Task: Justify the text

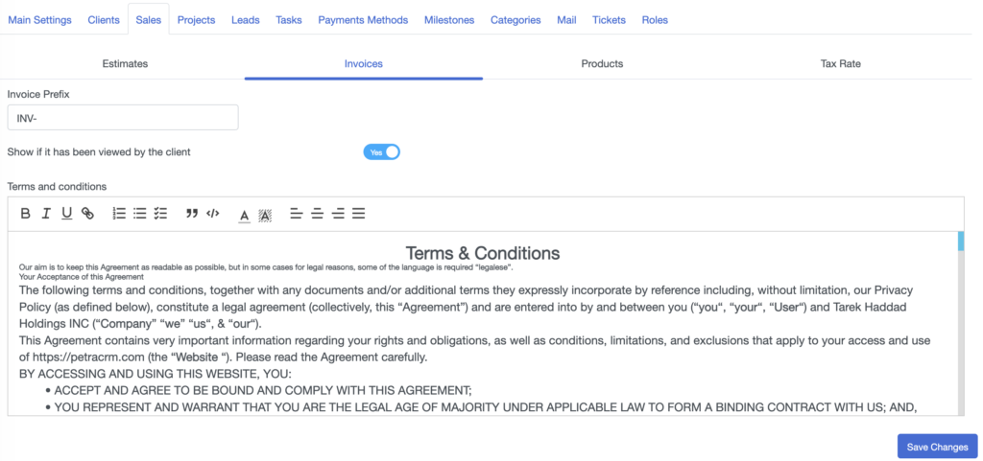Action: (x=359, y=214)
